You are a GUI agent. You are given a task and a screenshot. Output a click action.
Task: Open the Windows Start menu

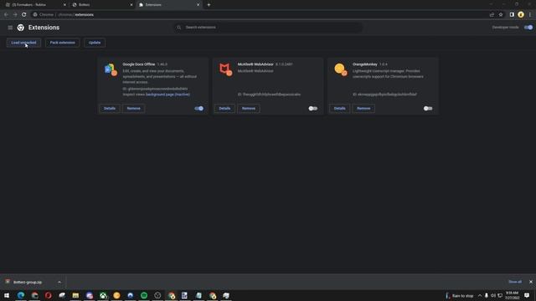click(x=7, y=295)
